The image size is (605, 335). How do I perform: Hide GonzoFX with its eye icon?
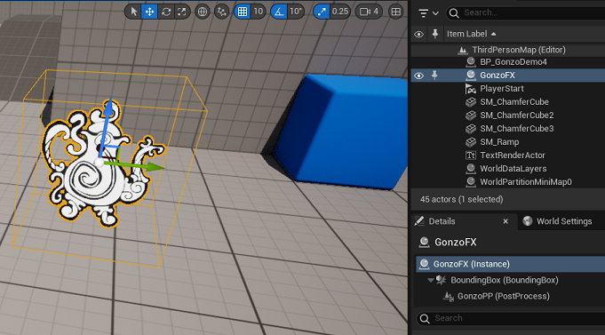point(418,76)
